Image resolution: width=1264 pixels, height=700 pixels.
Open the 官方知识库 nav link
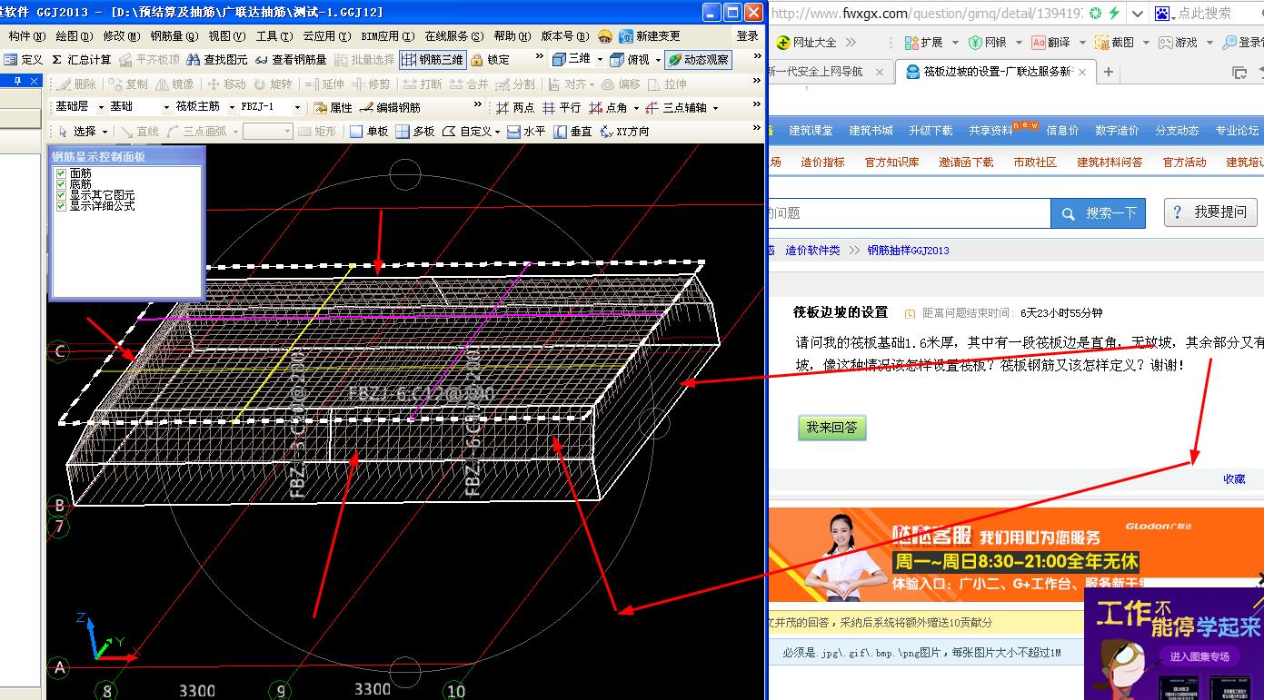(x=891, y=162)
